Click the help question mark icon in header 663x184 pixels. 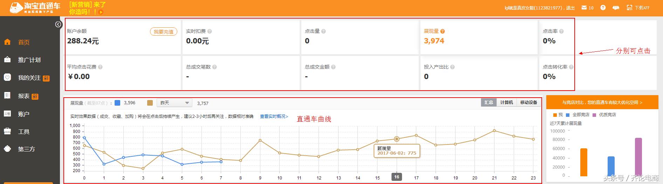(x=603, y=7)
